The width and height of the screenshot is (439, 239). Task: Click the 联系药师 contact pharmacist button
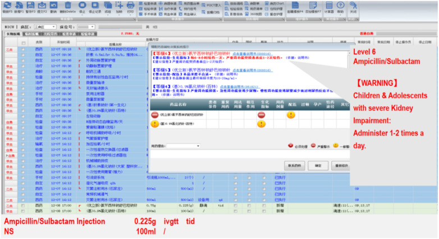pos(295,166)
